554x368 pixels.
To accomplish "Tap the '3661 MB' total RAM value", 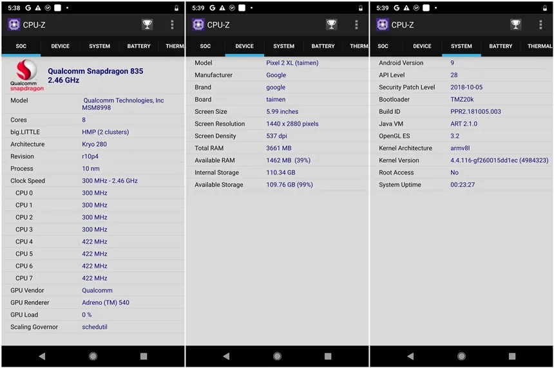I will (279, 148).
